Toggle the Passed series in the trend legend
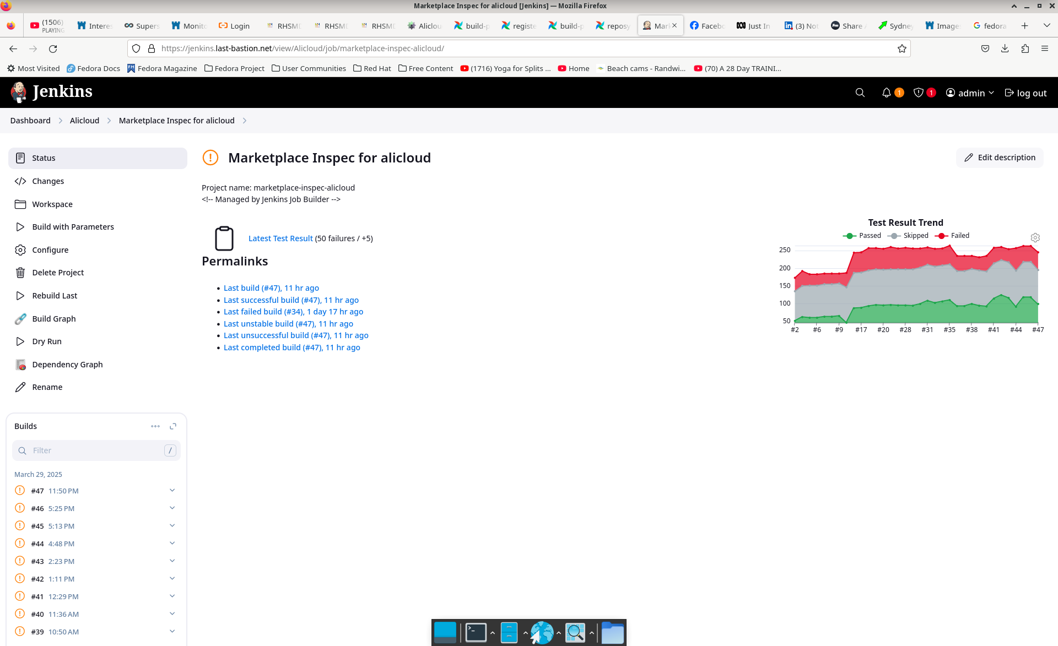This screenshot has width=1058, height=646. click(x=863, y=235)
